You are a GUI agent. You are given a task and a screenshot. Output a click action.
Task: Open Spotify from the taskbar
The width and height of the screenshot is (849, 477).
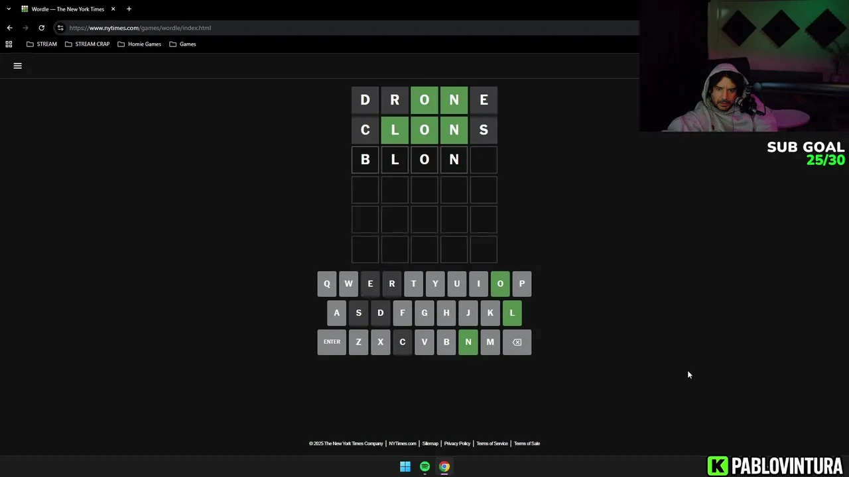point(424,466)
